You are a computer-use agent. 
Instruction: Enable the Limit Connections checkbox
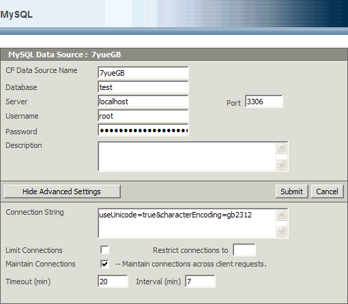tap(104, 250)
